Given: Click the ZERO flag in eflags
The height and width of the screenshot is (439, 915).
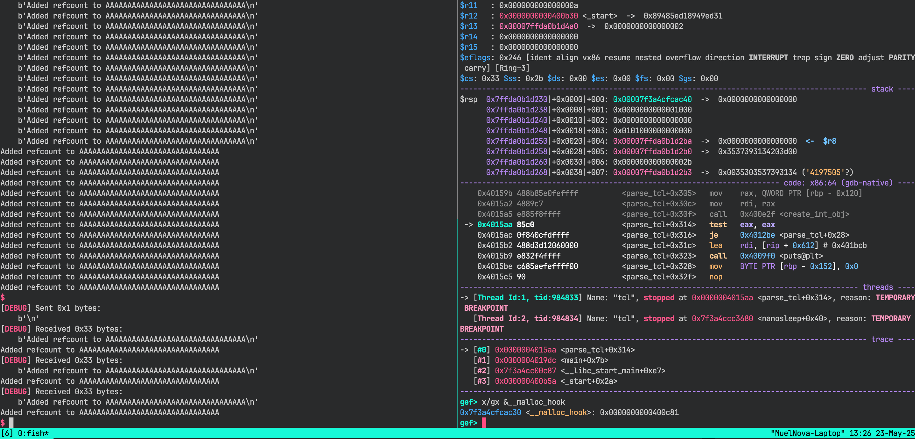Looking at the screenshot, I should 845,58.
